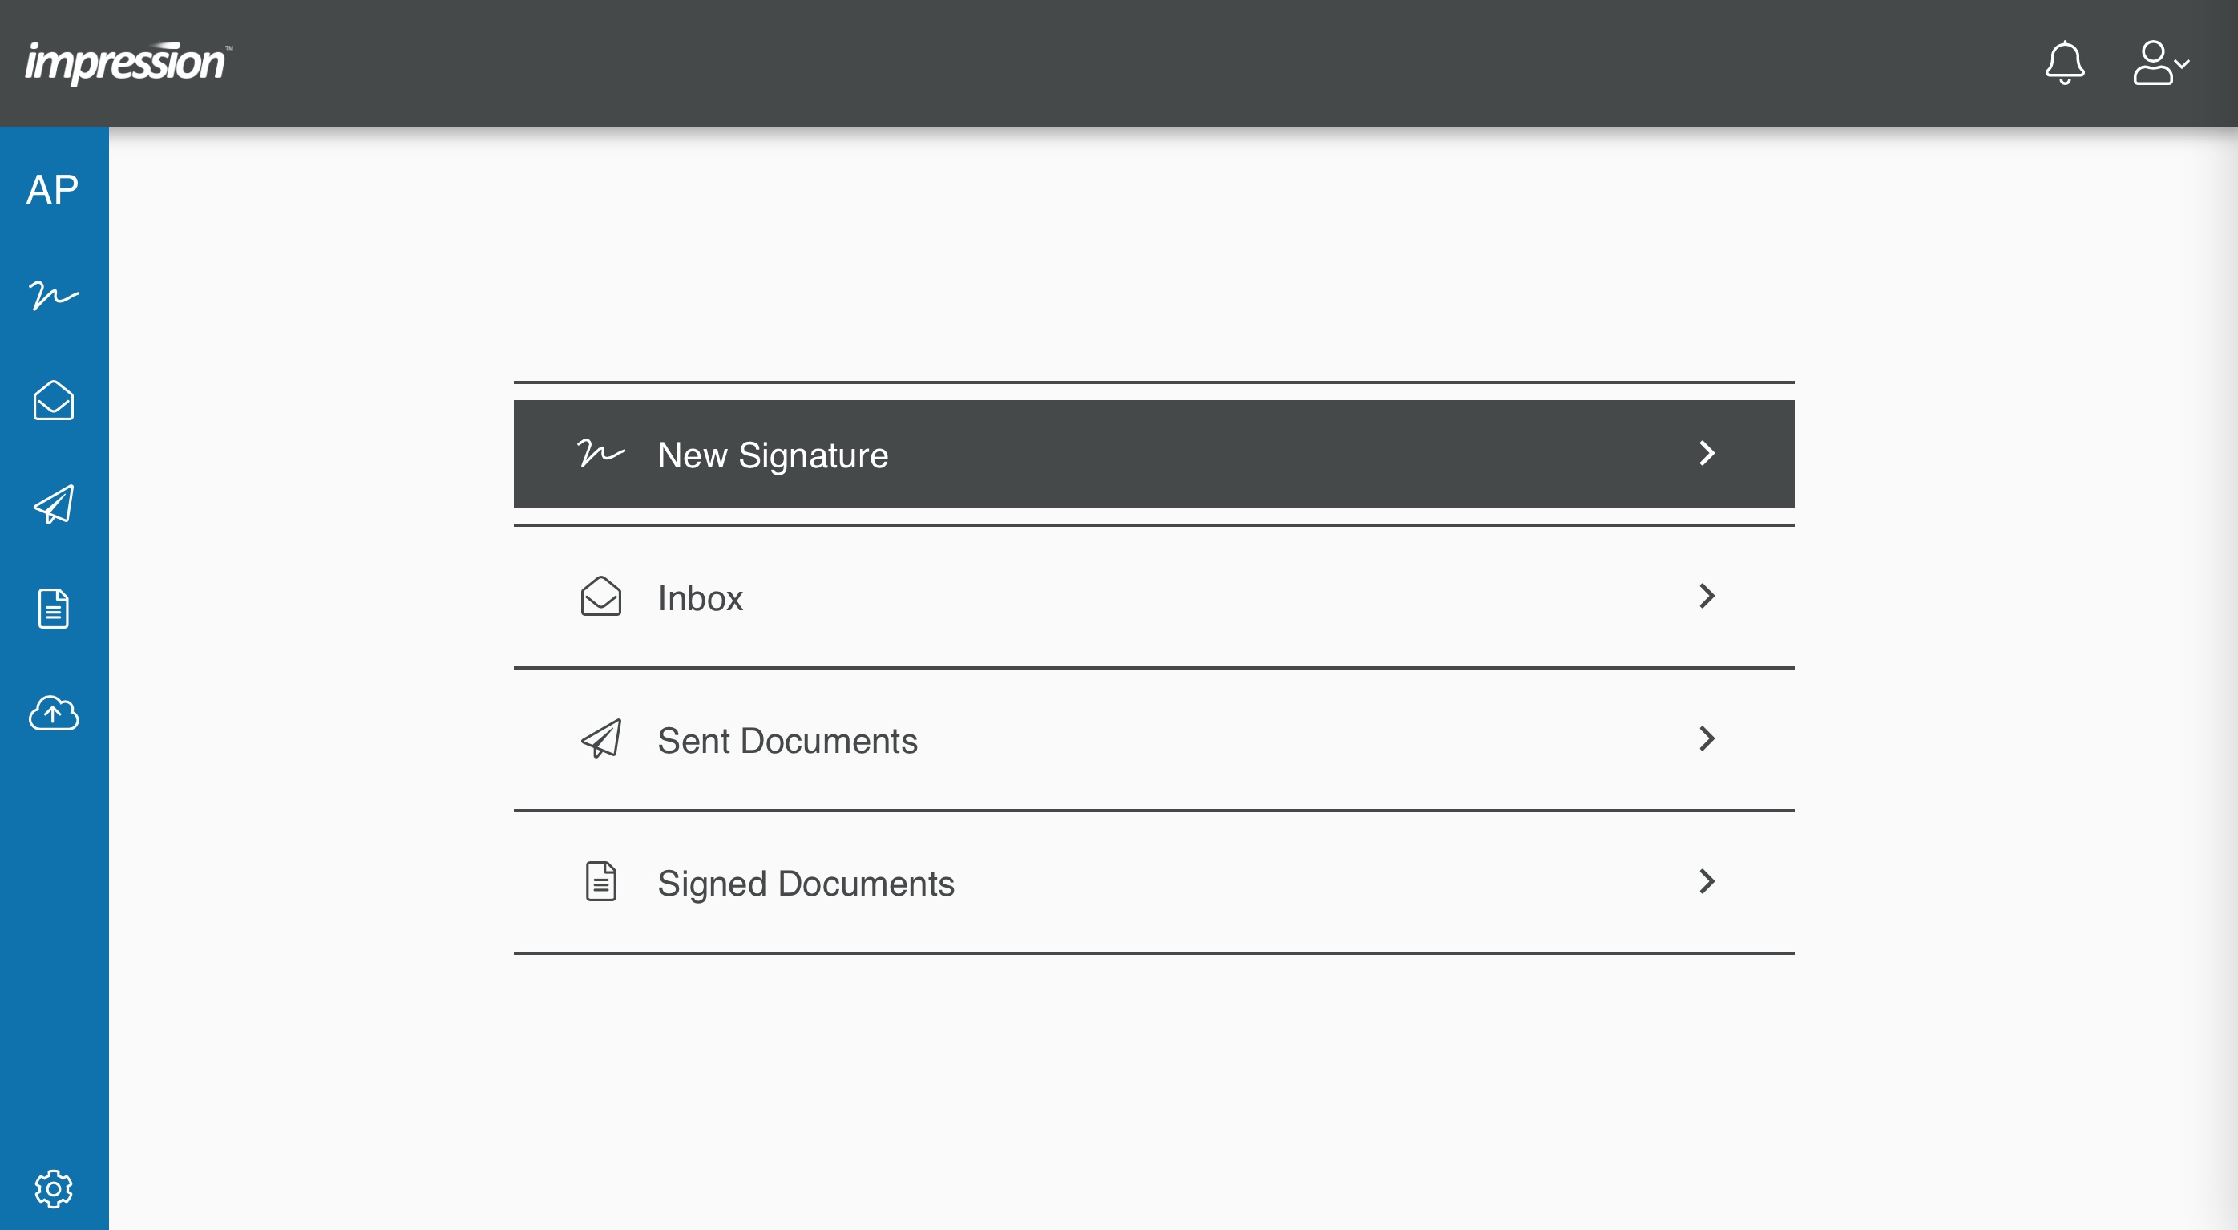
Task: Click the chevron on Signed Documents row
Action: click(x=1707, y=880)
